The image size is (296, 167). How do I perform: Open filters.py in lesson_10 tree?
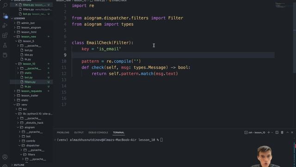(x=30, y=82)
